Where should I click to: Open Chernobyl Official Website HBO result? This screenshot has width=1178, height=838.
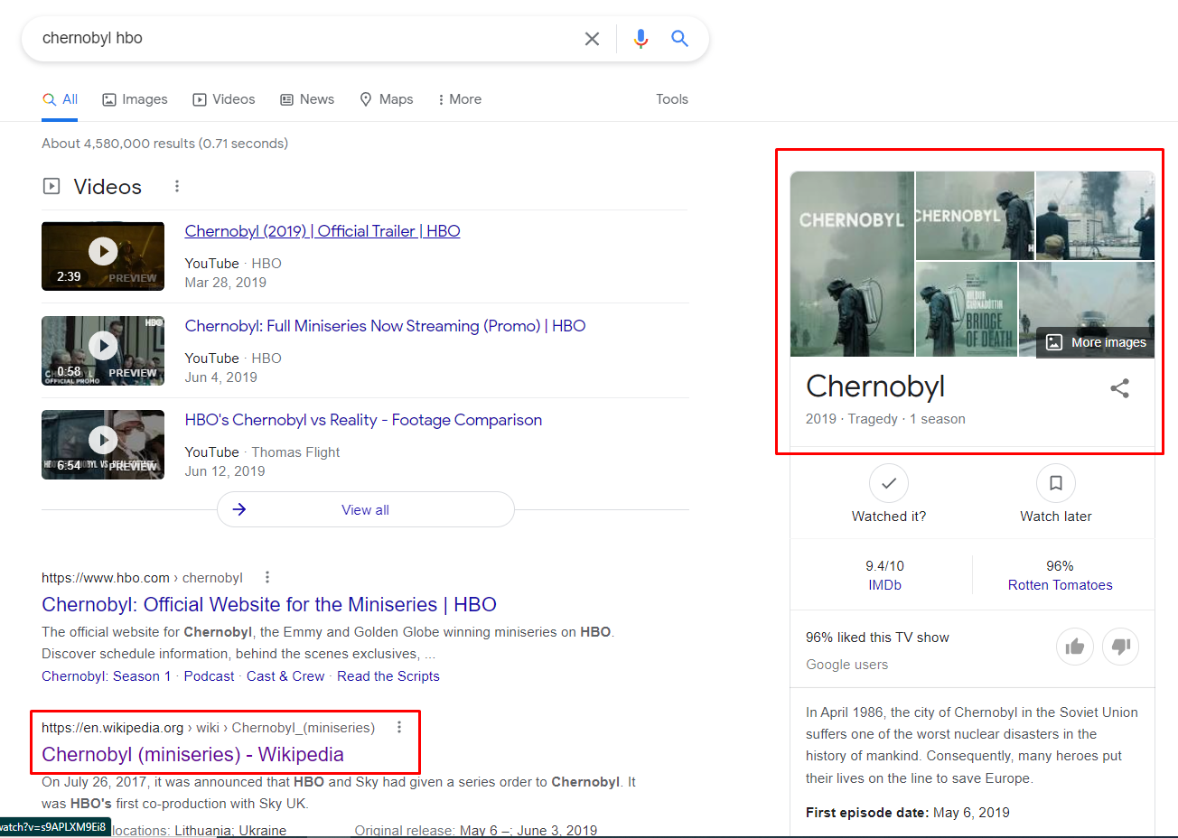coord(269,605)
